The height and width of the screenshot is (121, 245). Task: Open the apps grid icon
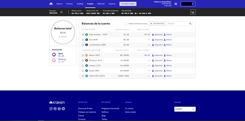click(176, 4)
